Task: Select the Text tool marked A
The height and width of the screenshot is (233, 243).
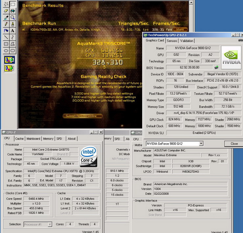Action: point(13,31)
